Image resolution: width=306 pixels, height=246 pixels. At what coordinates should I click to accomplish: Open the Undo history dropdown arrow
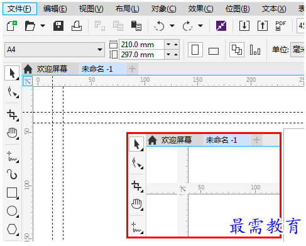(x=172, y=26)
